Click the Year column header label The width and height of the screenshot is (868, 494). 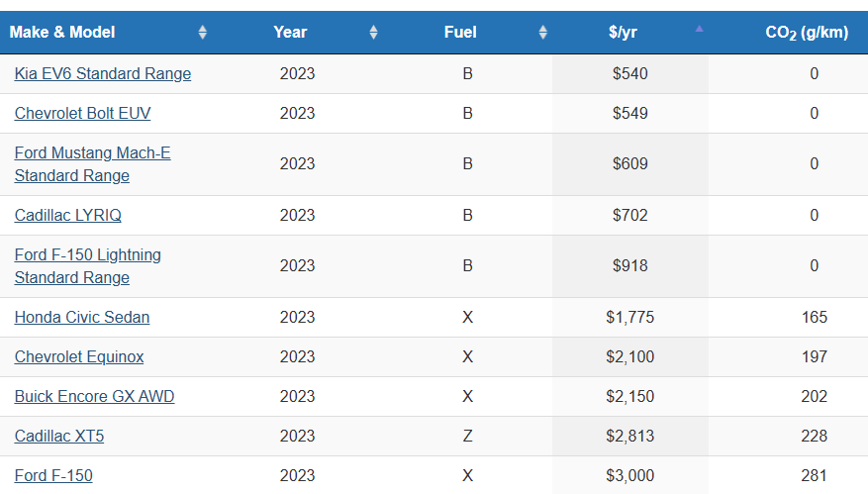click(290, 33)
